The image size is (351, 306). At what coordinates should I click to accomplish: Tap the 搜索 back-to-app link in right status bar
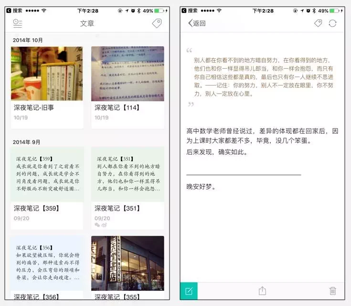190,11
